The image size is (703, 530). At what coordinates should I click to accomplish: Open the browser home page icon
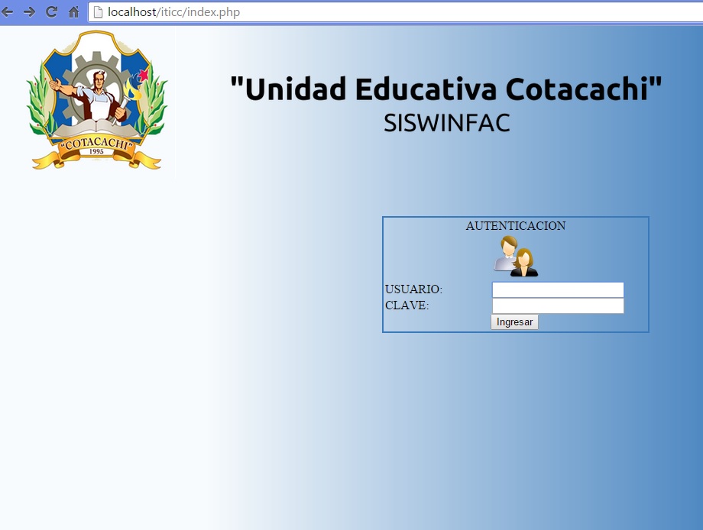(73, 12)
